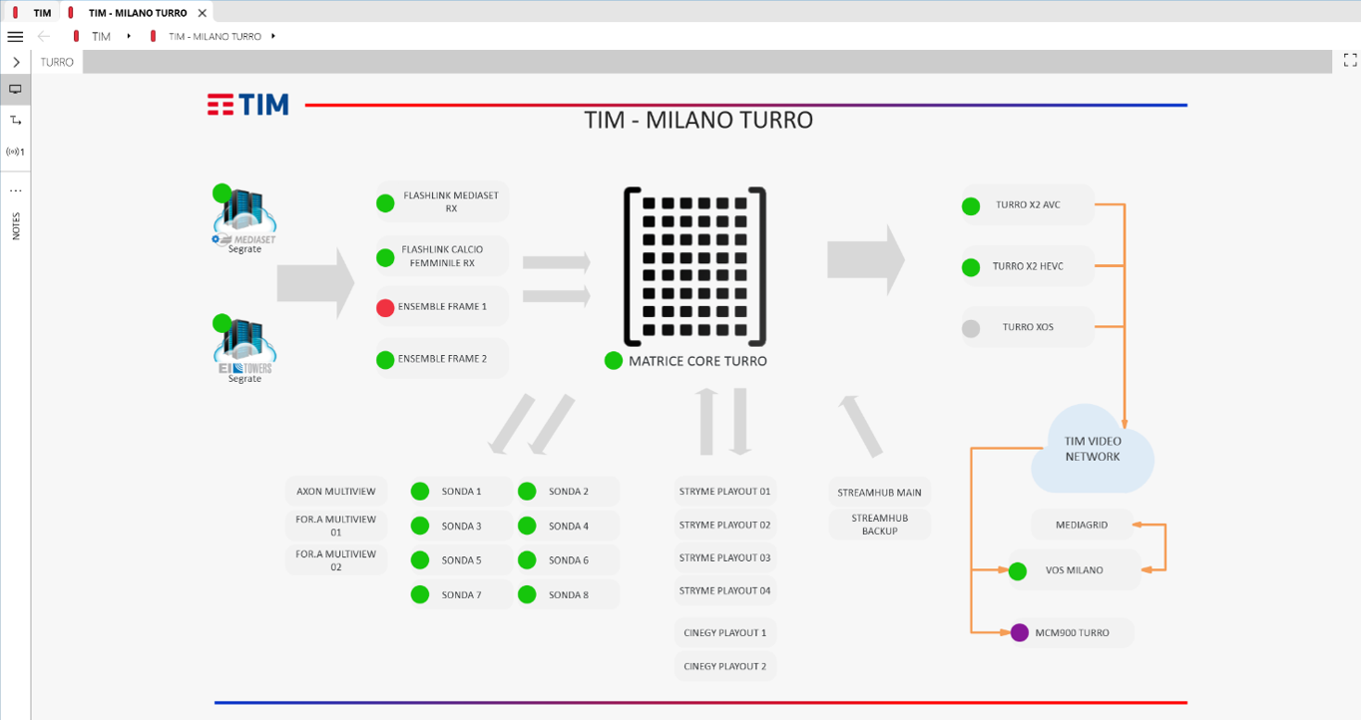Select SONDA 4 probe

point(567,527)
